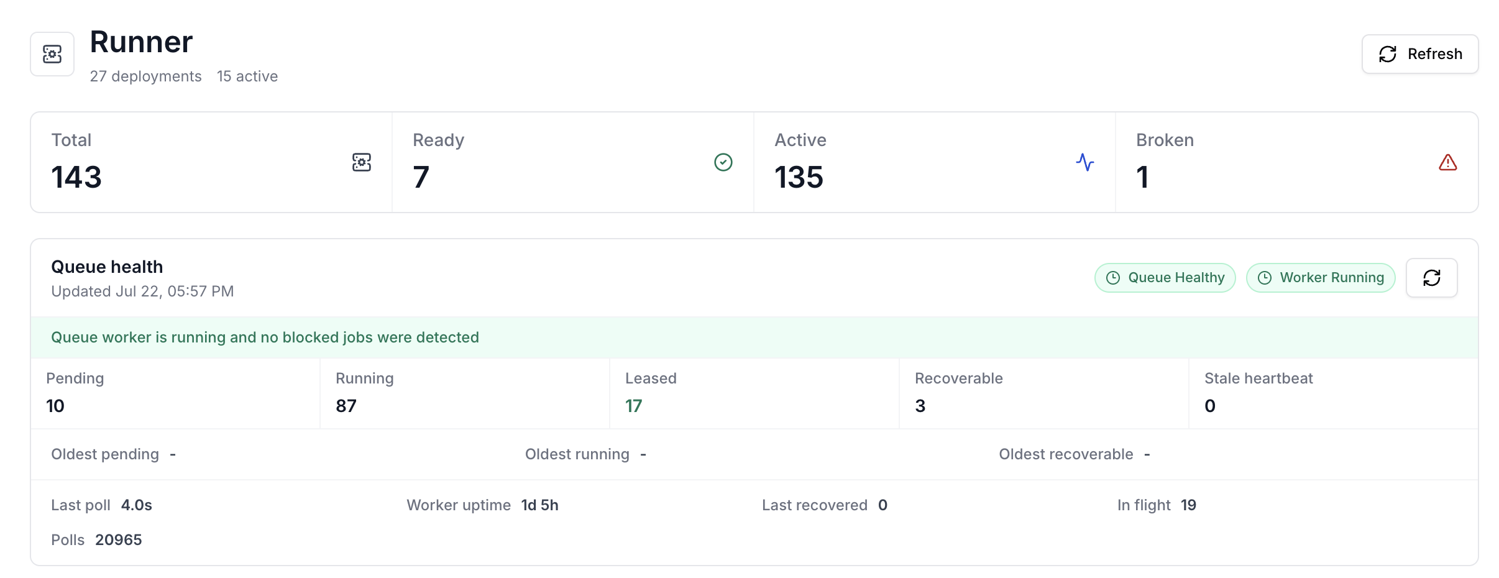Open the Total 143 stat card
The image size is (1499, 578).
pos(211,162)
